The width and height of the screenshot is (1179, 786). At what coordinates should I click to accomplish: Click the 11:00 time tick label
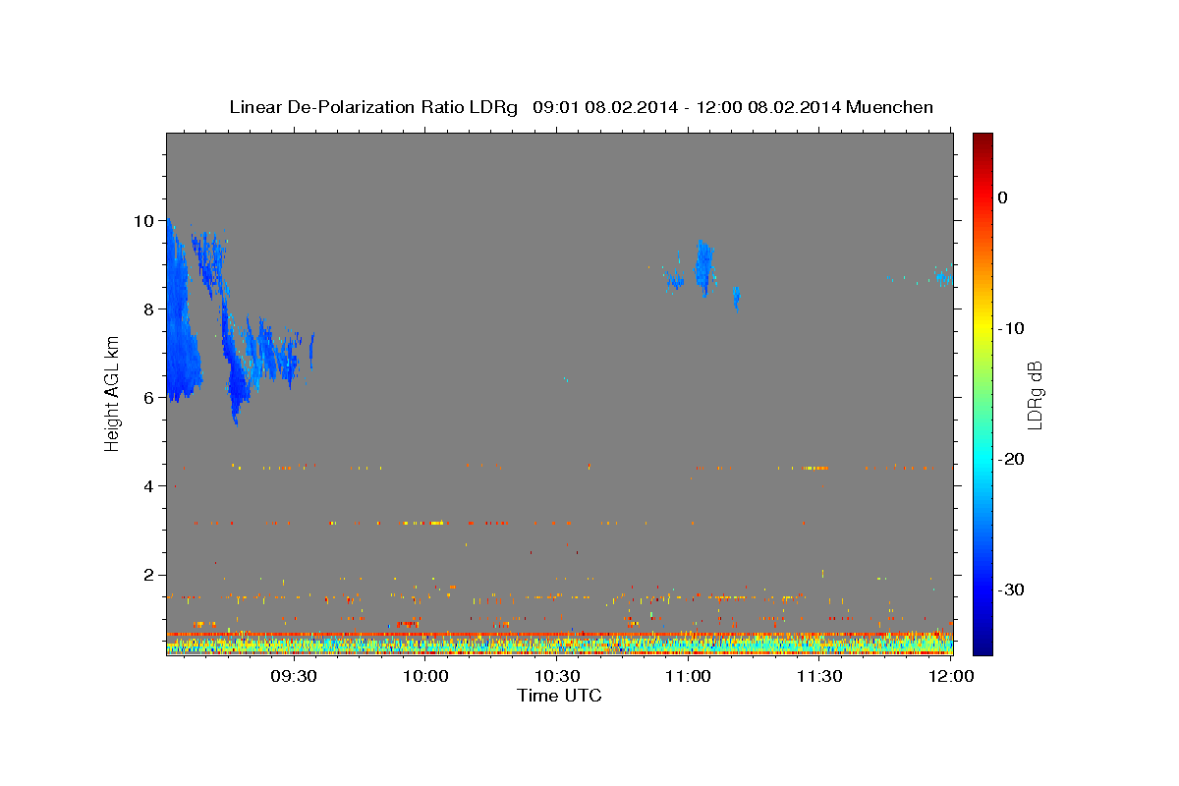coord(688,676)
